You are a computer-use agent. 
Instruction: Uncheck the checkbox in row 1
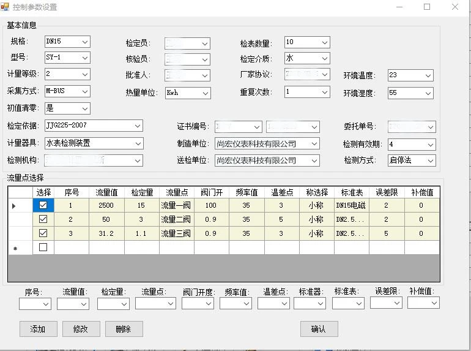[43, 205]
